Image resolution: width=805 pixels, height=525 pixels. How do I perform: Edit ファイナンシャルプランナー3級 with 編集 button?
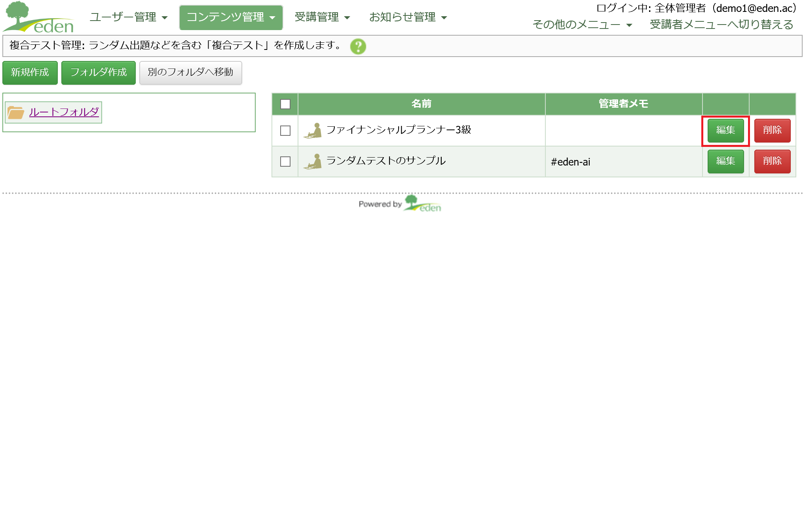pyautogui.click(x=725, y=130)
